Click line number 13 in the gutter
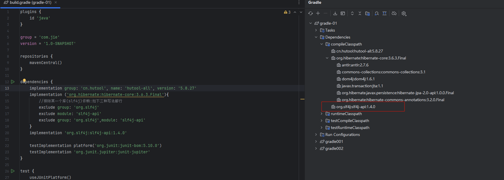Viewport: 504px width, 180px height. (7, 88)
